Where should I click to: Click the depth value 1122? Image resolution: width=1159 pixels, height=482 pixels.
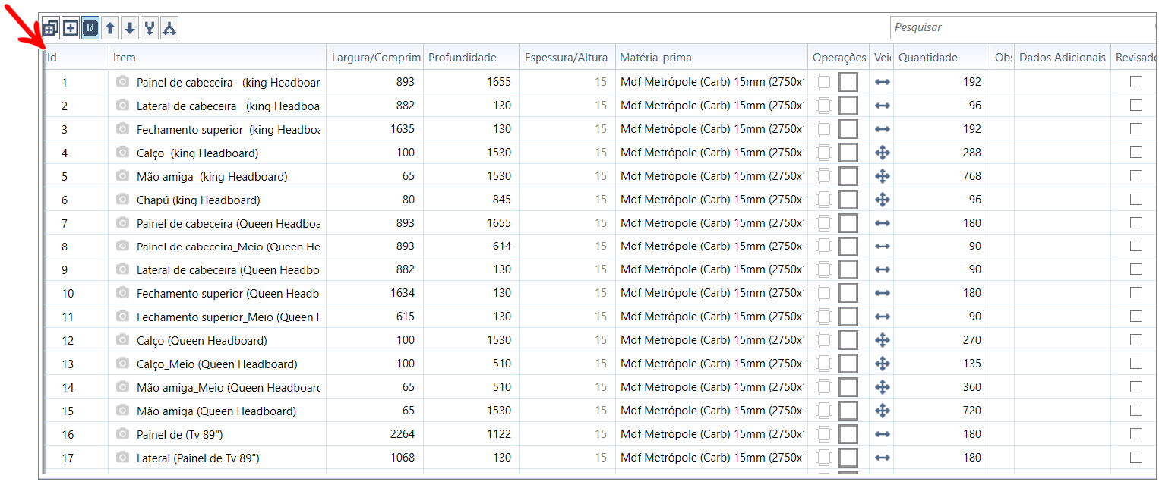point(499,434)
